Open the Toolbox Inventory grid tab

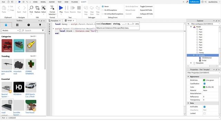click(17, 25)
